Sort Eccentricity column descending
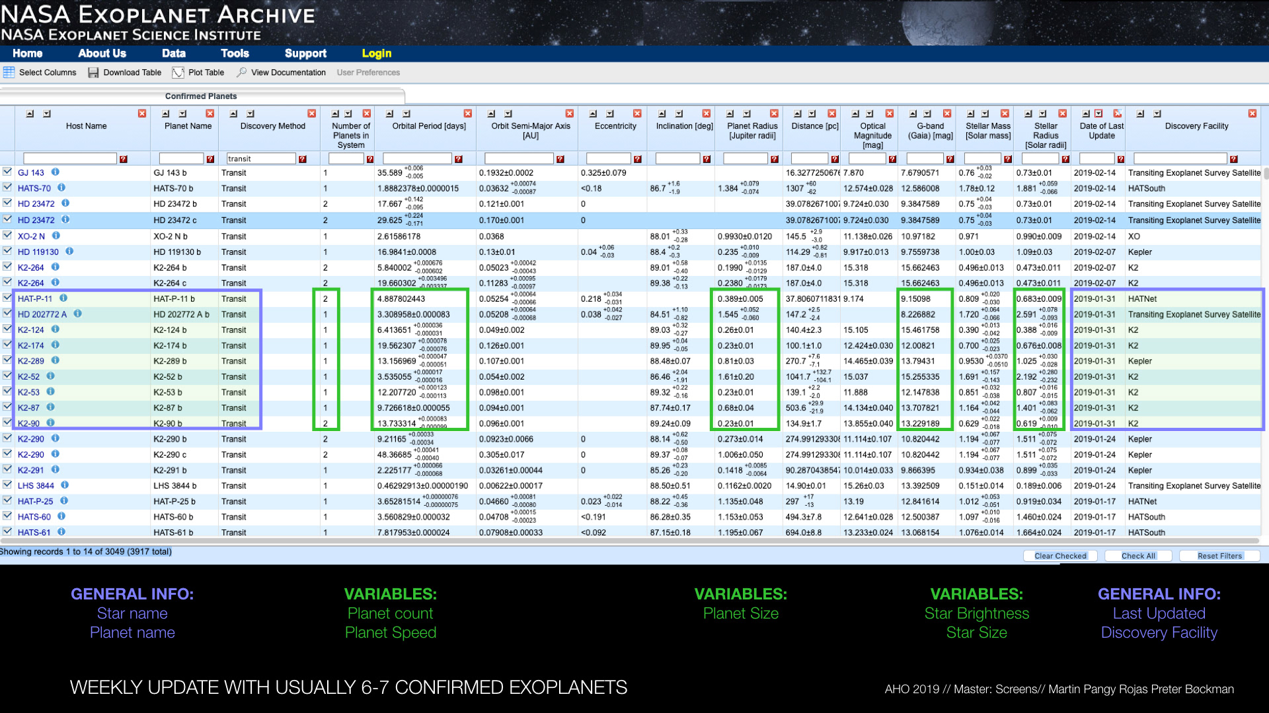Image resolution: width=1269 pixels, height=713 pixels. tap(610, 114)
